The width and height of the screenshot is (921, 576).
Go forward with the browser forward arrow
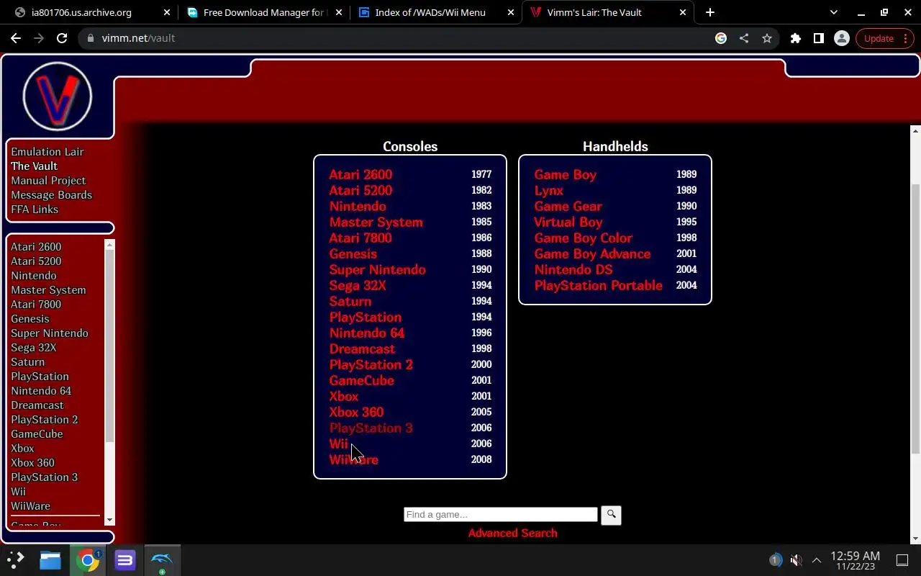[x=39, y=38]
